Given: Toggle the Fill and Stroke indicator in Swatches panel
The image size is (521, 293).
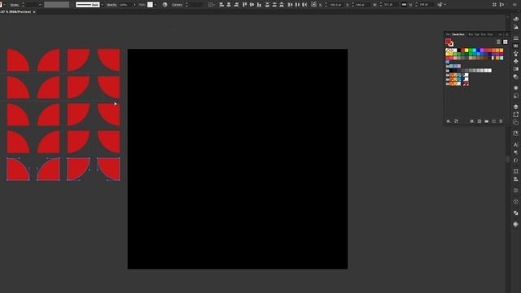Looking at the screenshot, I should (x=449, y=42).
